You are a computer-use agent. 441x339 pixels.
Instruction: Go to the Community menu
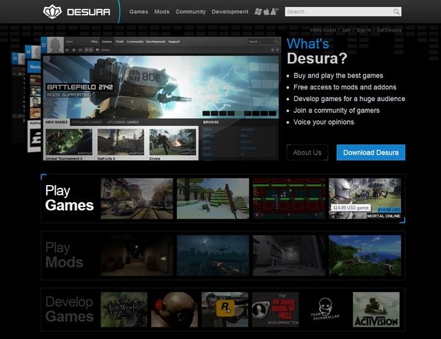tap(190, 12)
